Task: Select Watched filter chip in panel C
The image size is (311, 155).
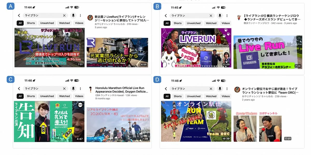Action: tap(65, 96)
